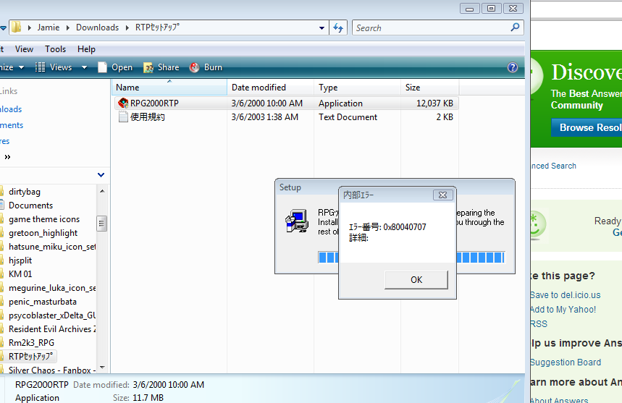Click 12,037 KB size cell
The width and height of the screenshot is (622, 403).
point(434,103)
